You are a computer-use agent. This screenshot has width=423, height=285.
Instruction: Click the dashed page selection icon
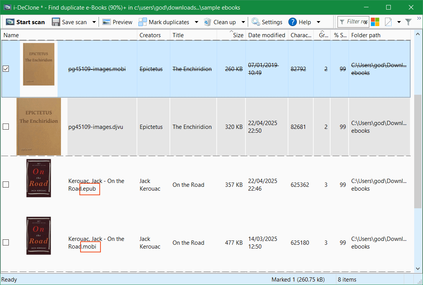(x=388, y=22)
